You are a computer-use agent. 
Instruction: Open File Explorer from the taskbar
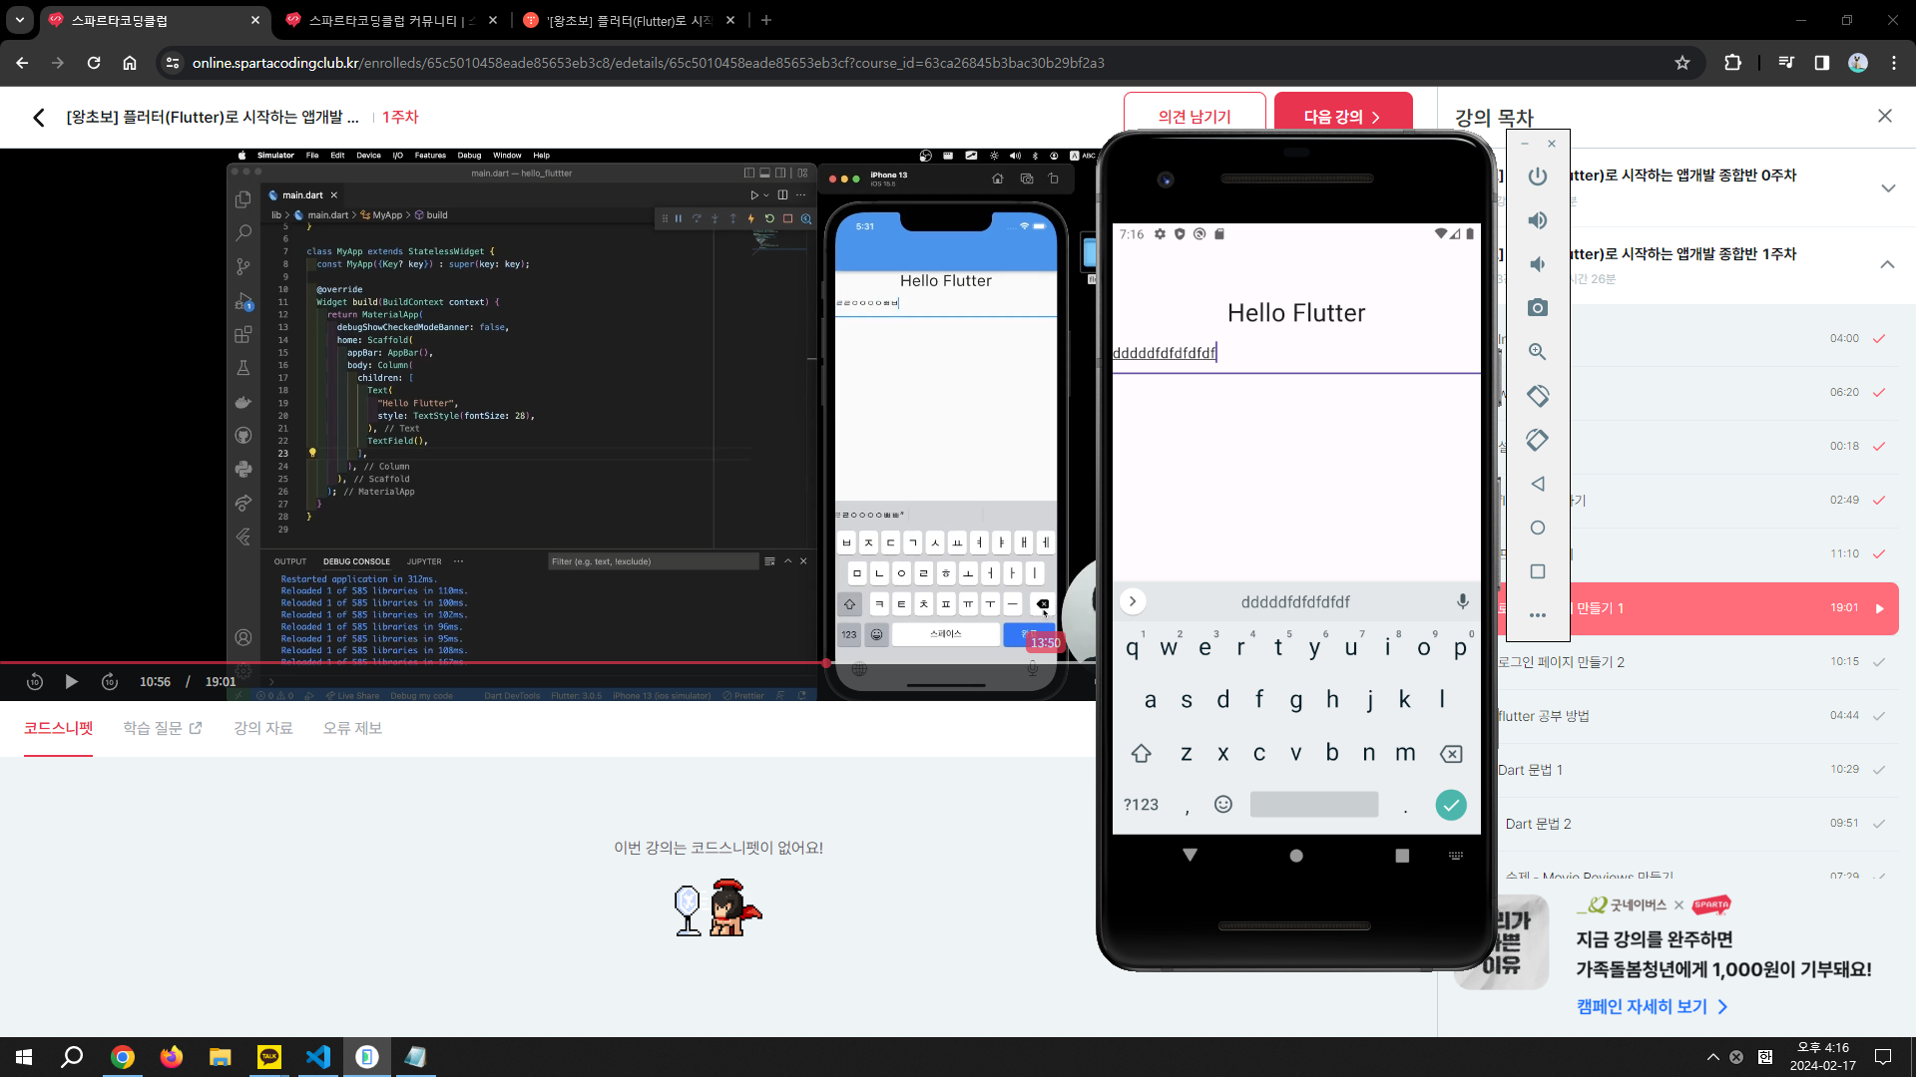click(221, 1056)
